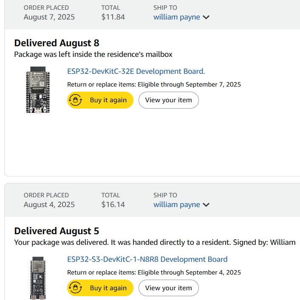
Task: View your item for the ESP32-S3 board
Action: (x=168, y=288)
